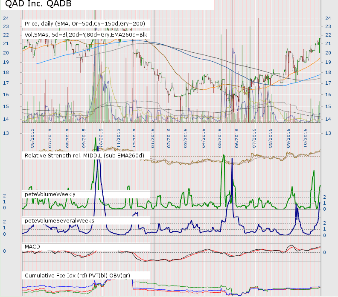The height and width of the screenshot is (297, 338).
Task: Click the 11/2015 date axis label
Action: [118, 138]
